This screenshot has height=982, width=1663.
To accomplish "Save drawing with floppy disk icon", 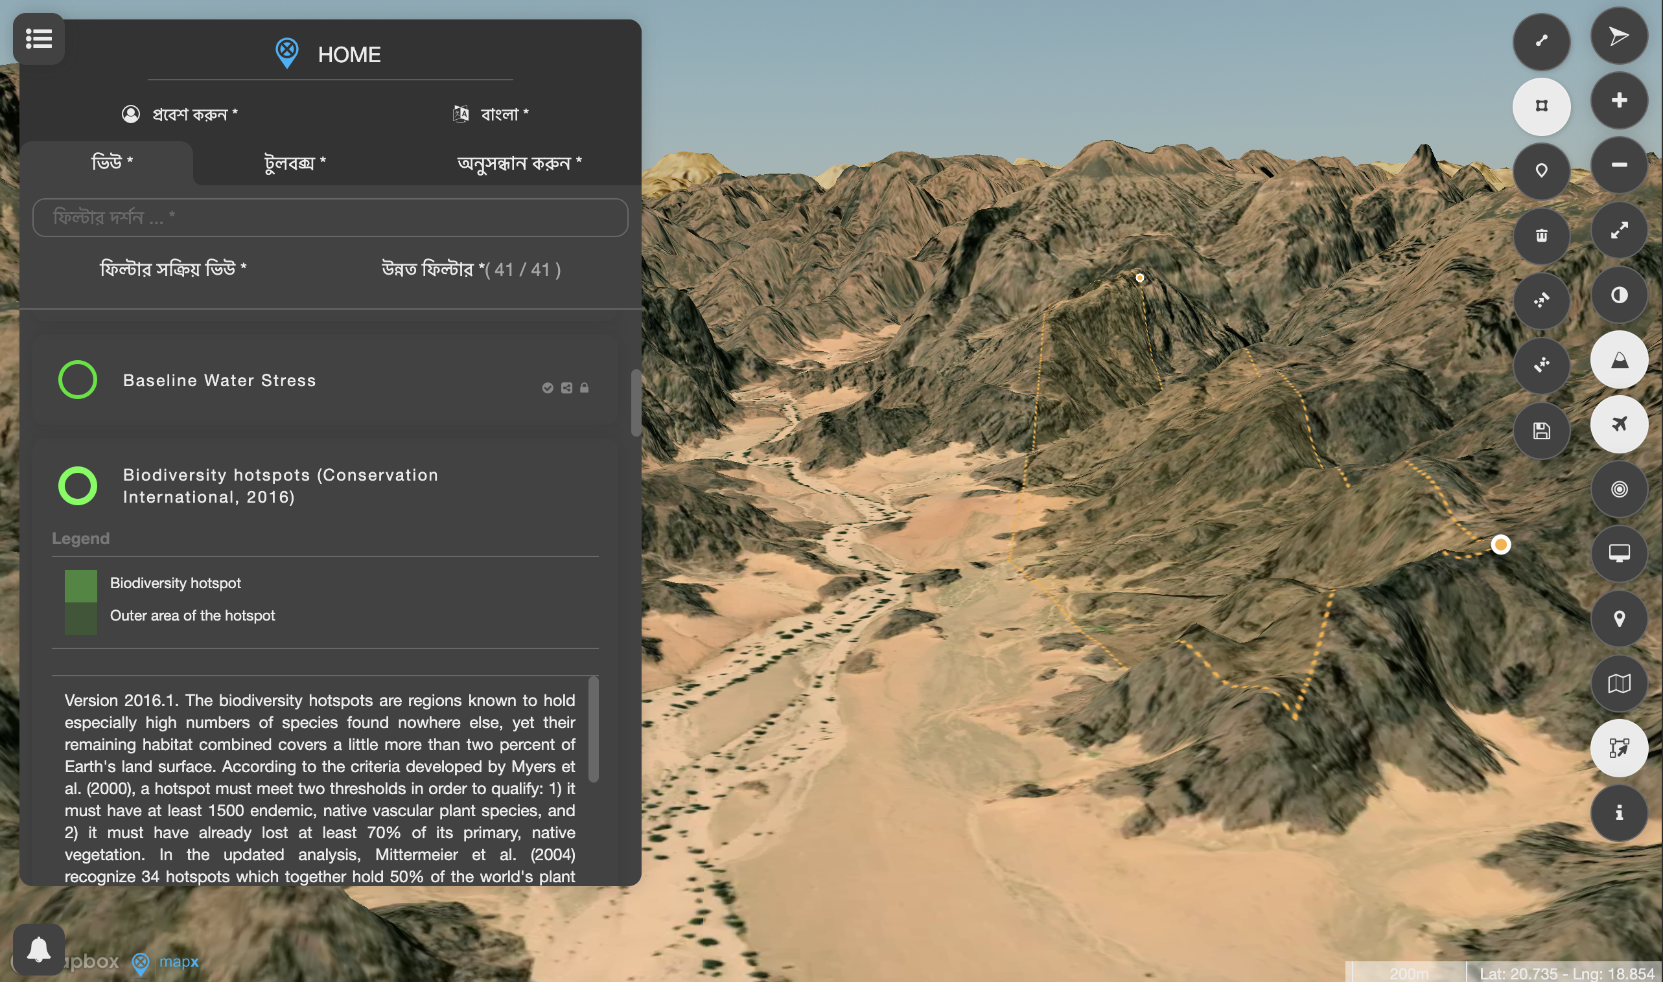I will [1541, 431].
